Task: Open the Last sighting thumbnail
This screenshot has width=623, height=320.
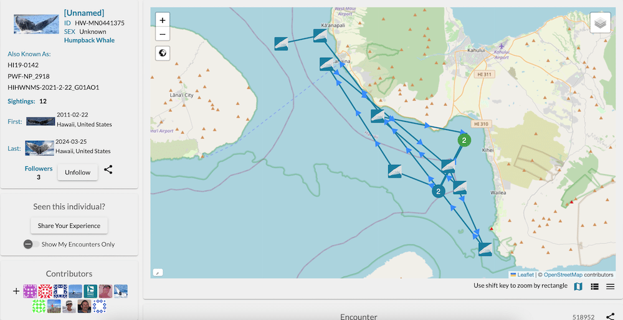Action: (x=39, y=148)
